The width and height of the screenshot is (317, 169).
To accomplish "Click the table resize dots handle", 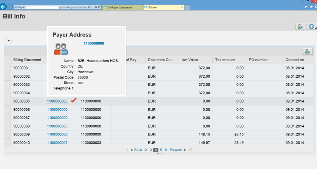I will (159, 154).
